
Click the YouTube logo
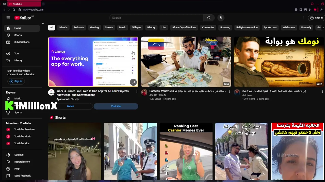(23, 18)
